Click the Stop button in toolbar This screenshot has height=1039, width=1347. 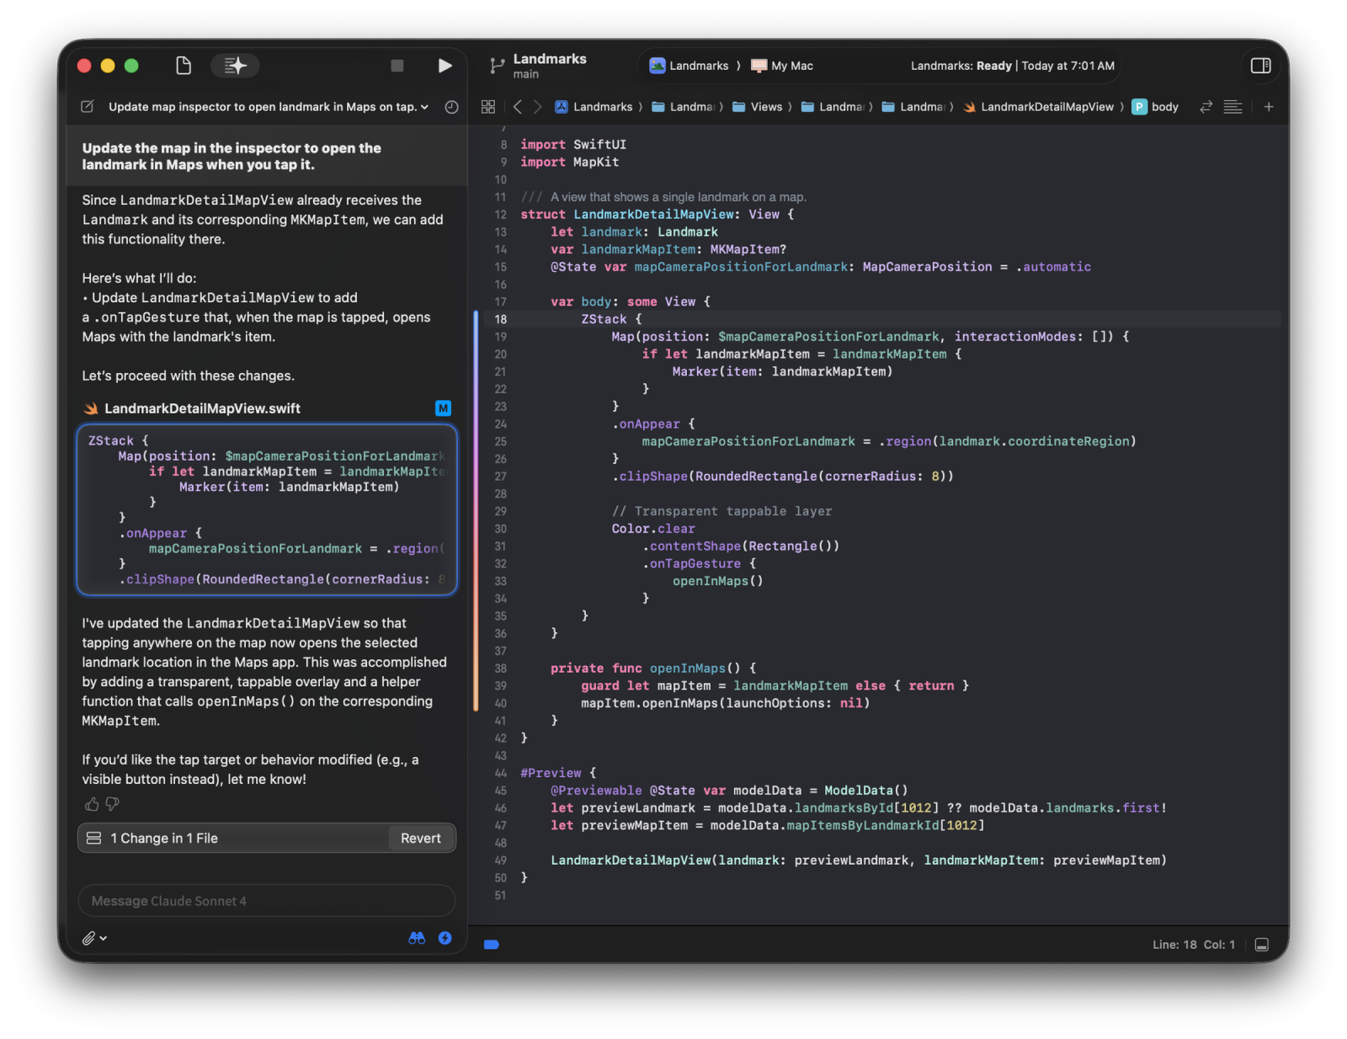(397, 66)
